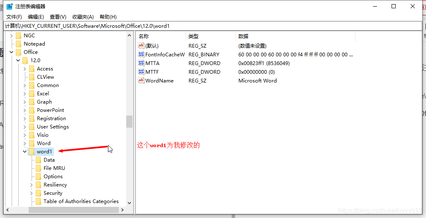Screen dimensions: 426x218
Task: Expand the Security key chevron
Action: pyautogui.click(x=32, y=193)
